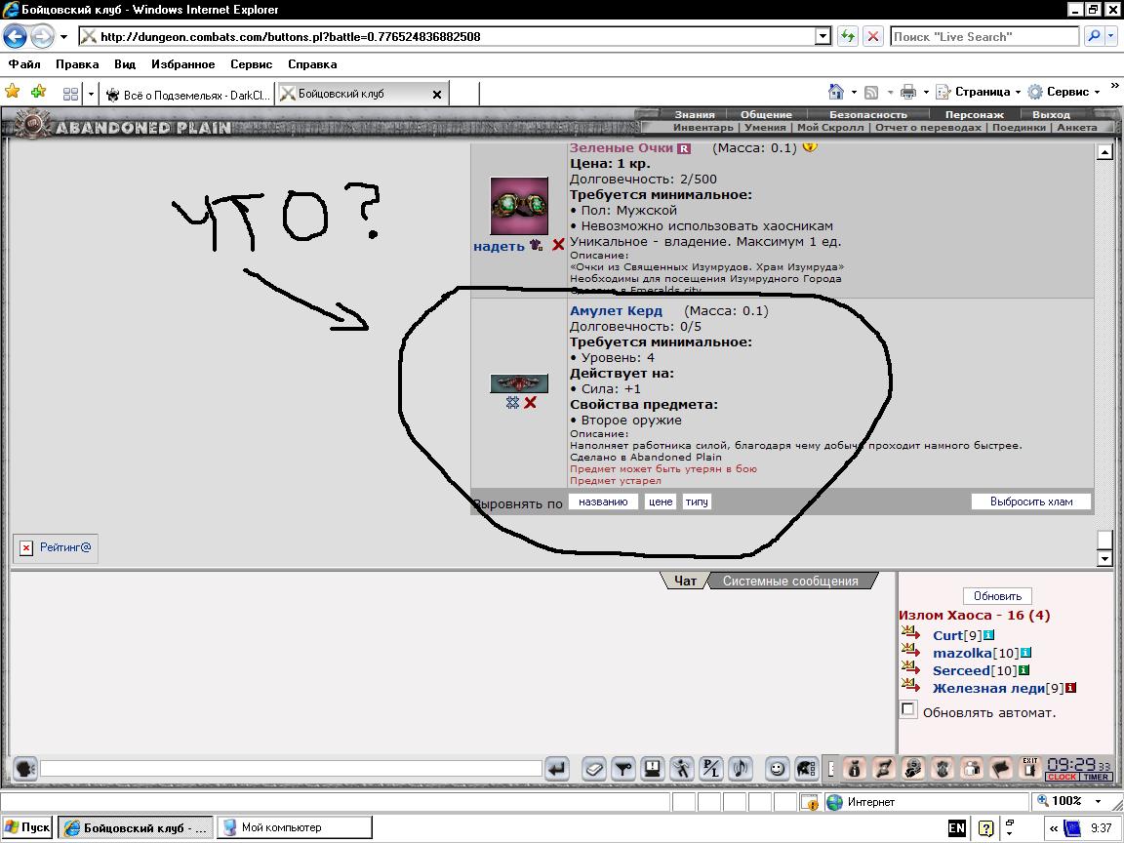Screen dimensions: 1124x843
Task: Open the zoom level 100% dropdown
Action: coord(1098,801)
